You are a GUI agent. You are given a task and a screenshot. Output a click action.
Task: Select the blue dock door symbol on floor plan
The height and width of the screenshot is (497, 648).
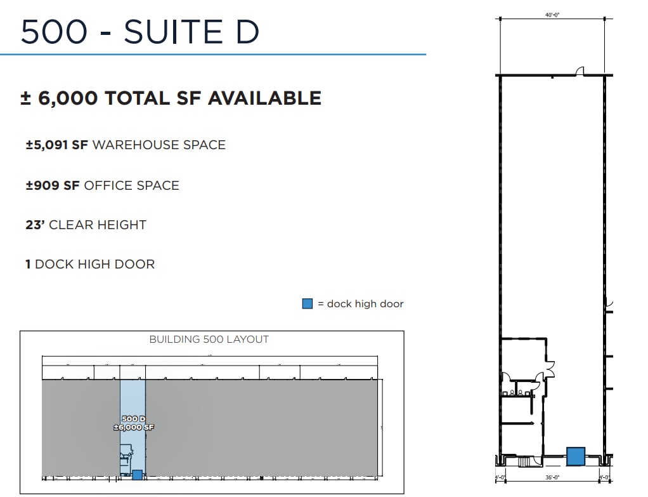pos(576,456)
